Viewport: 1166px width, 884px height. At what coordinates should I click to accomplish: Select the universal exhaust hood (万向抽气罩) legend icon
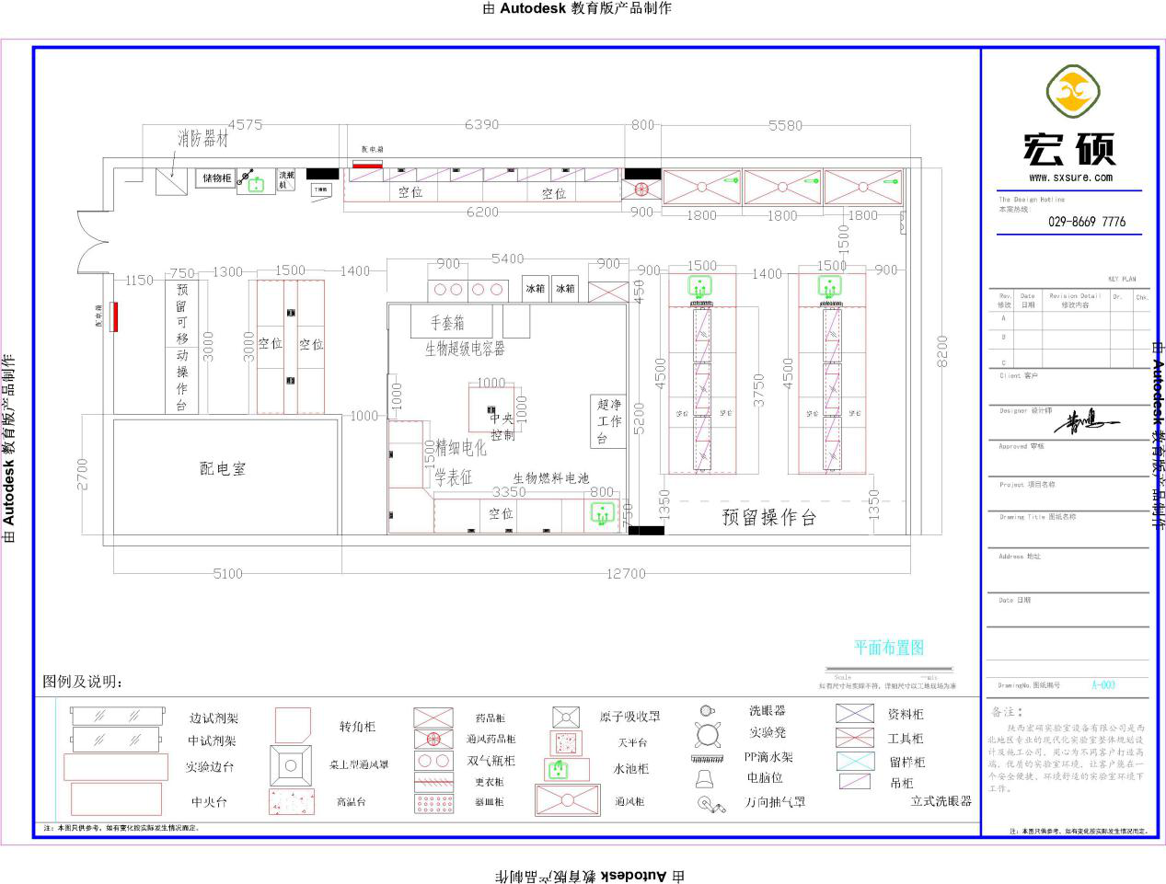coord(710,804)
